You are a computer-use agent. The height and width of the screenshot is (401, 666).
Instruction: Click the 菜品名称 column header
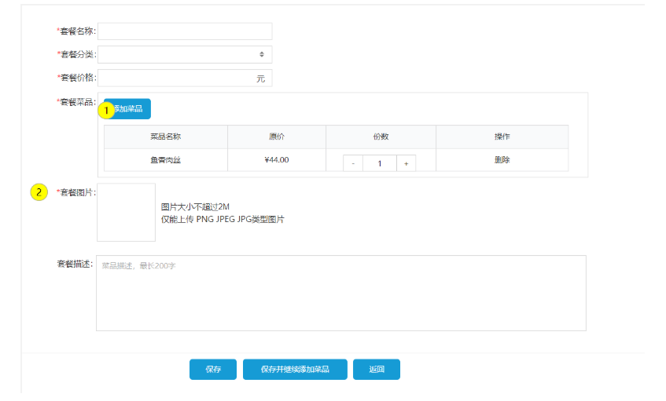coord(166,137)
